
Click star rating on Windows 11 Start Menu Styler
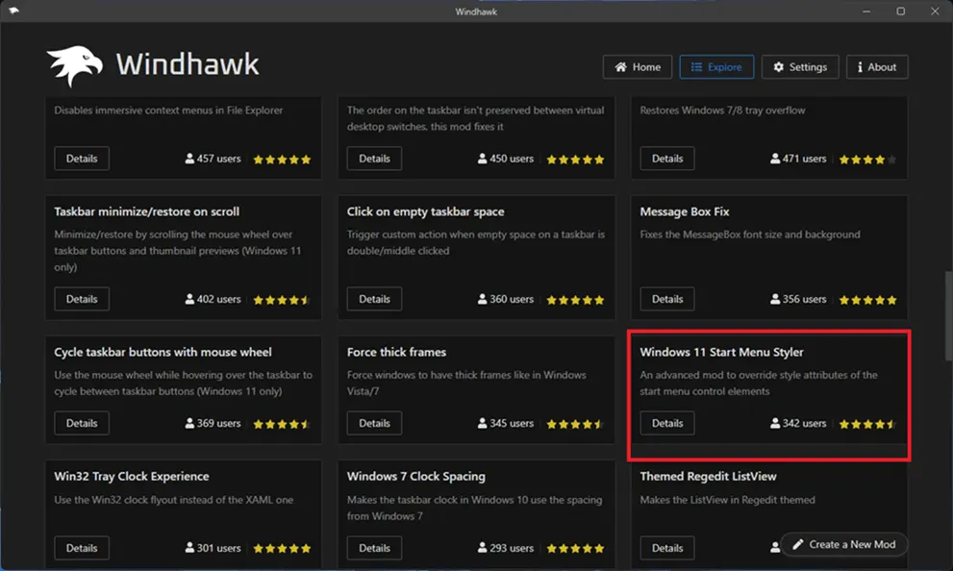tap(866, 424)
